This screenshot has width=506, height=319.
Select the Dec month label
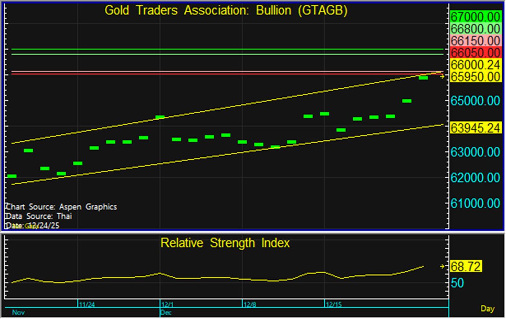tap(166, 313)
